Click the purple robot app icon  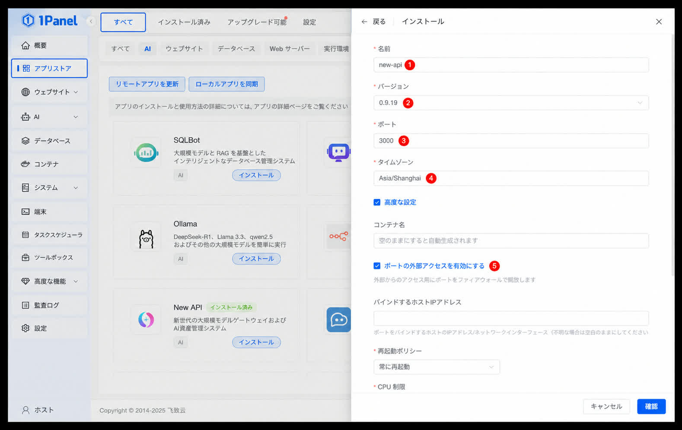338,152
